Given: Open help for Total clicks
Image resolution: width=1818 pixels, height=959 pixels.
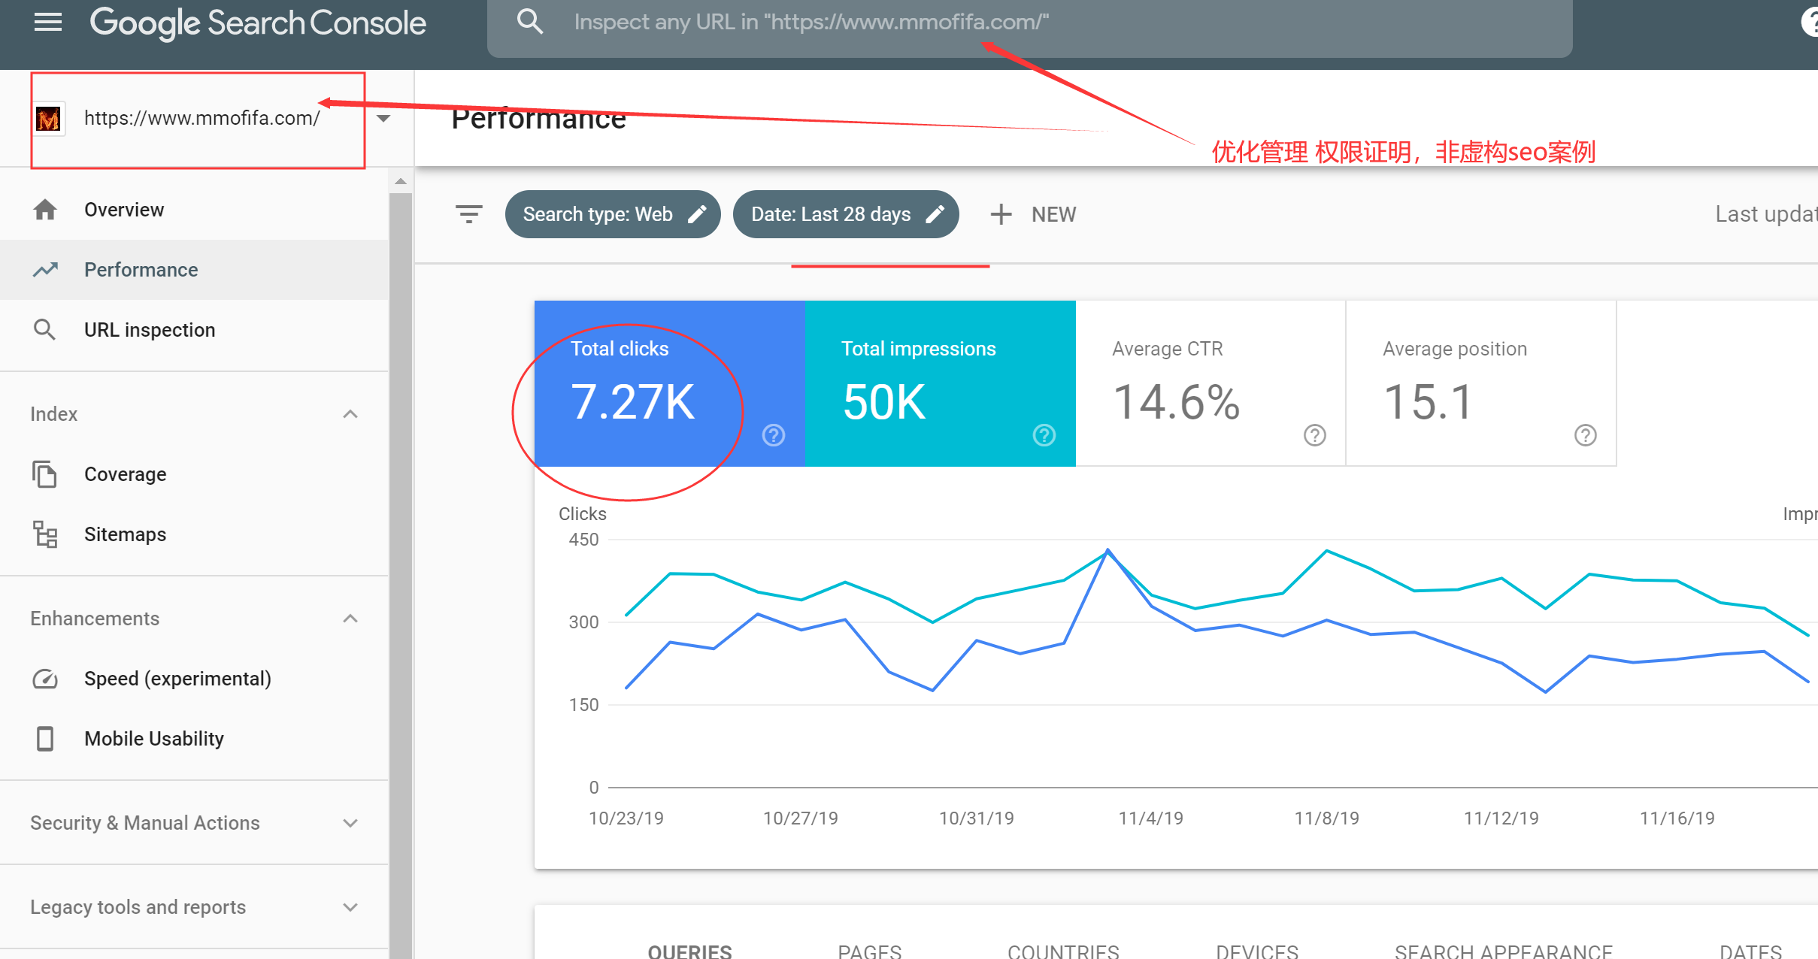Looking at the screenshot, I should point(774,435).
